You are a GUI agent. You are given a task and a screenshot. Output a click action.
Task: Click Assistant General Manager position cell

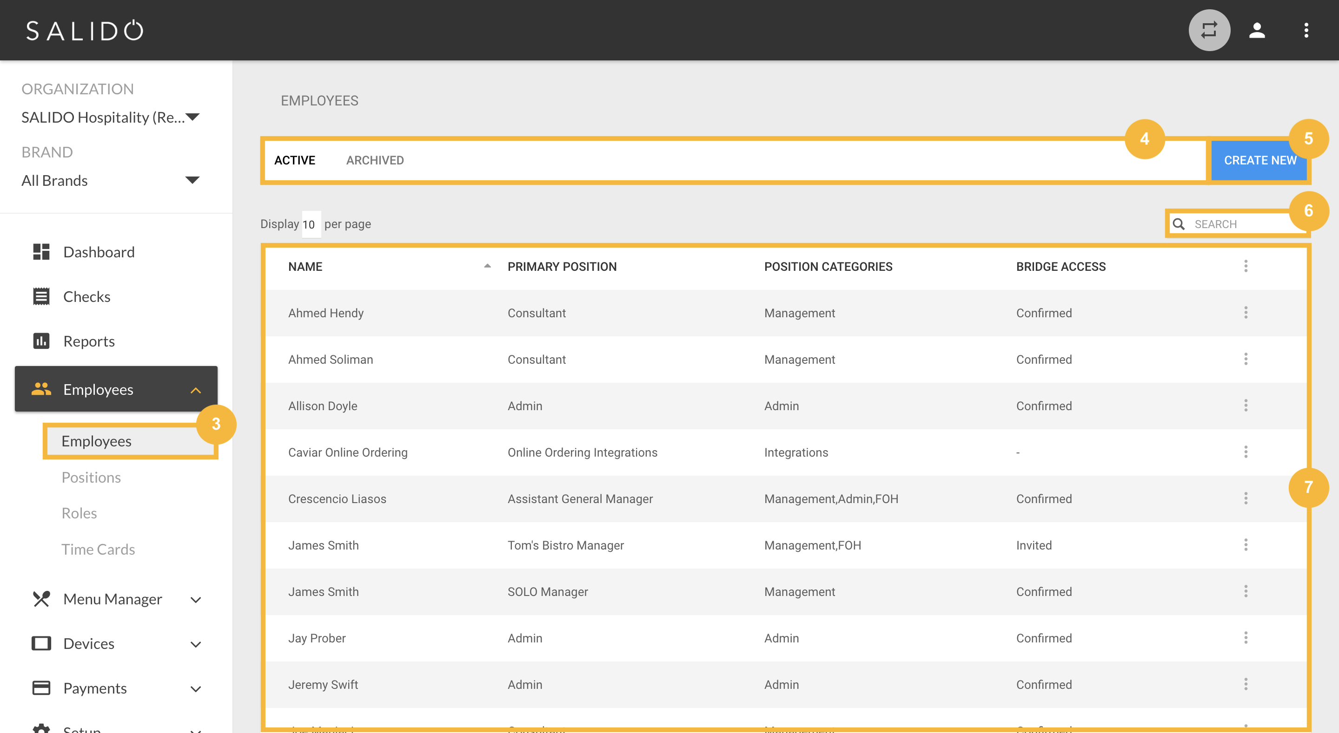[x=580, y=499]
